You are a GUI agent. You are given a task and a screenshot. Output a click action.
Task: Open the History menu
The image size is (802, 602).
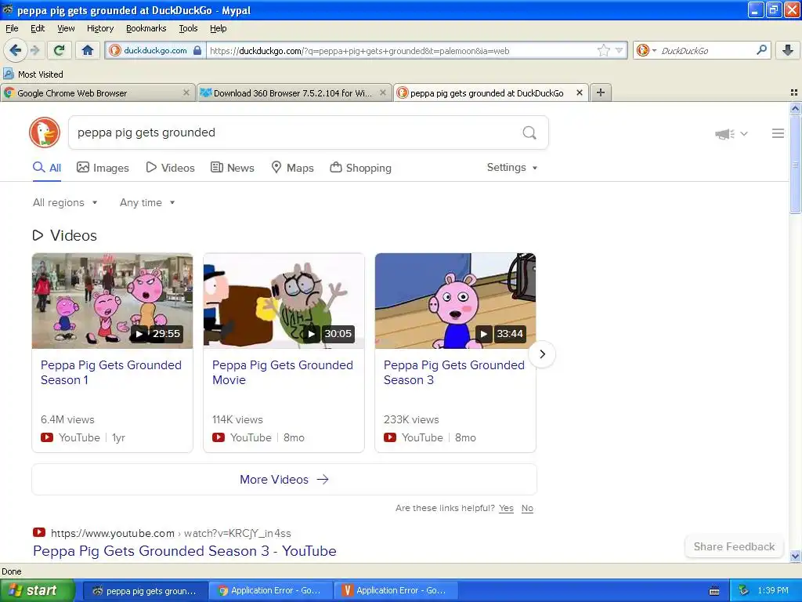coord(99,28)
